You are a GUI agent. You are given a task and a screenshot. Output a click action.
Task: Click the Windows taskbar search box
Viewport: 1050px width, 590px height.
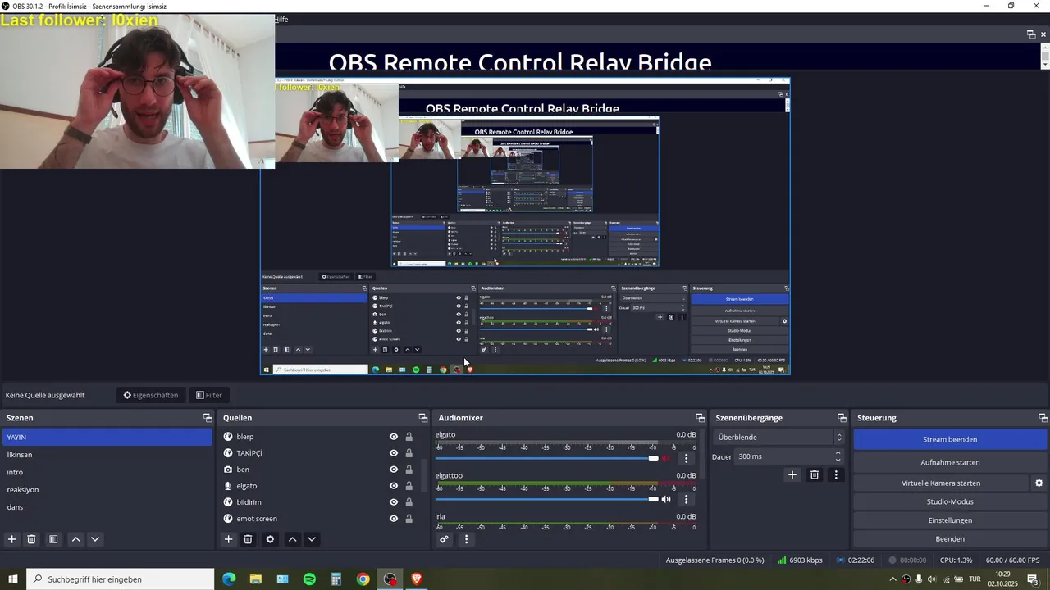pos(121,579)
